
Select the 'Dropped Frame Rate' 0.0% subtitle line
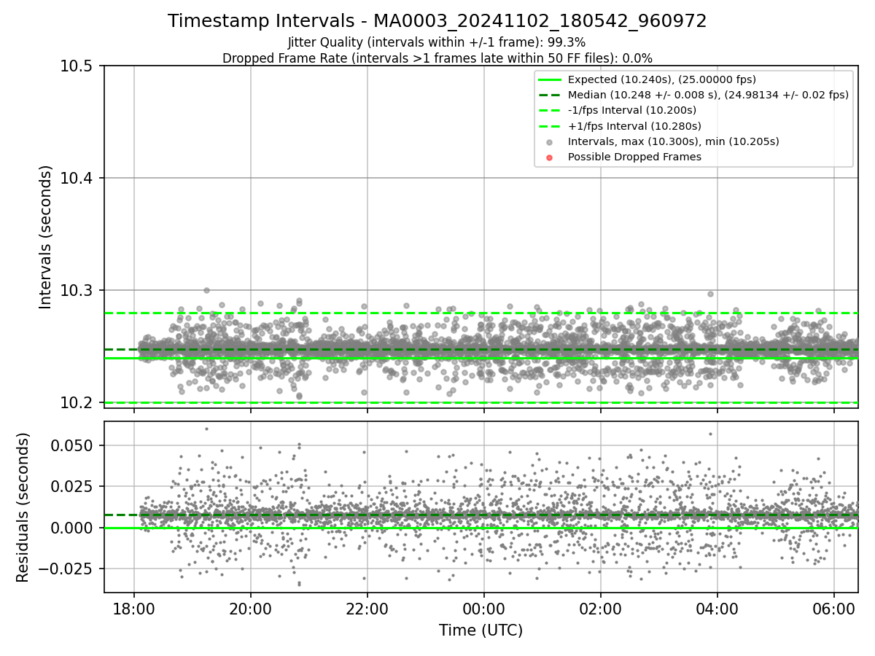pyautogui.click(x=437, y=58)
